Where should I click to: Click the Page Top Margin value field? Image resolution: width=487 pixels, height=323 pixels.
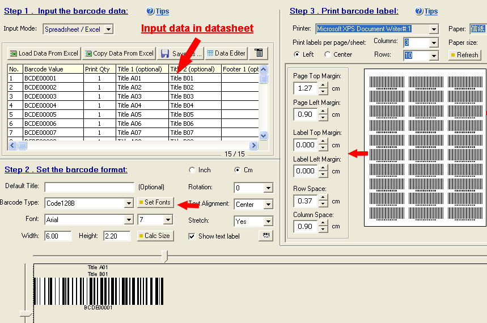[306, 88]
